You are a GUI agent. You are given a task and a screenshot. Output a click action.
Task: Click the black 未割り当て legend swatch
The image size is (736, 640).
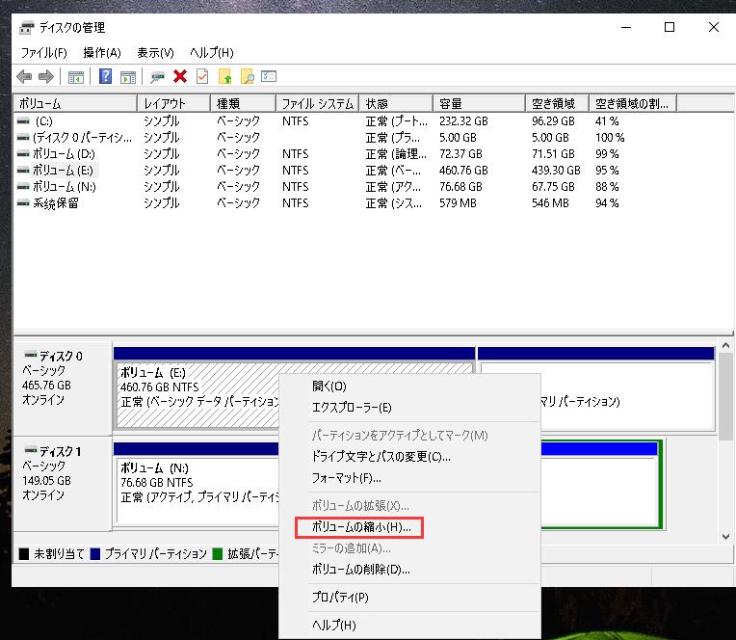point(24,554)
